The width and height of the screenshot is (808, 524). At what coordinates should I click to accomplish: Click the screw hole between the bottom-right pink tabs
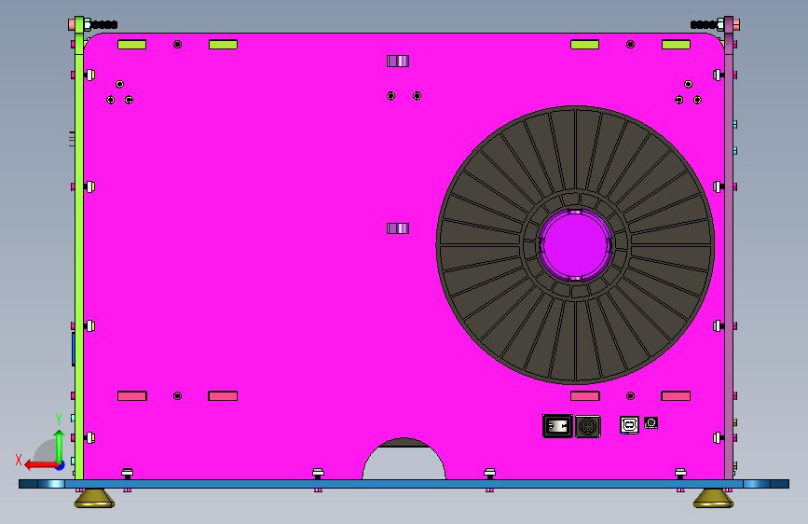(x=630, y=396)
